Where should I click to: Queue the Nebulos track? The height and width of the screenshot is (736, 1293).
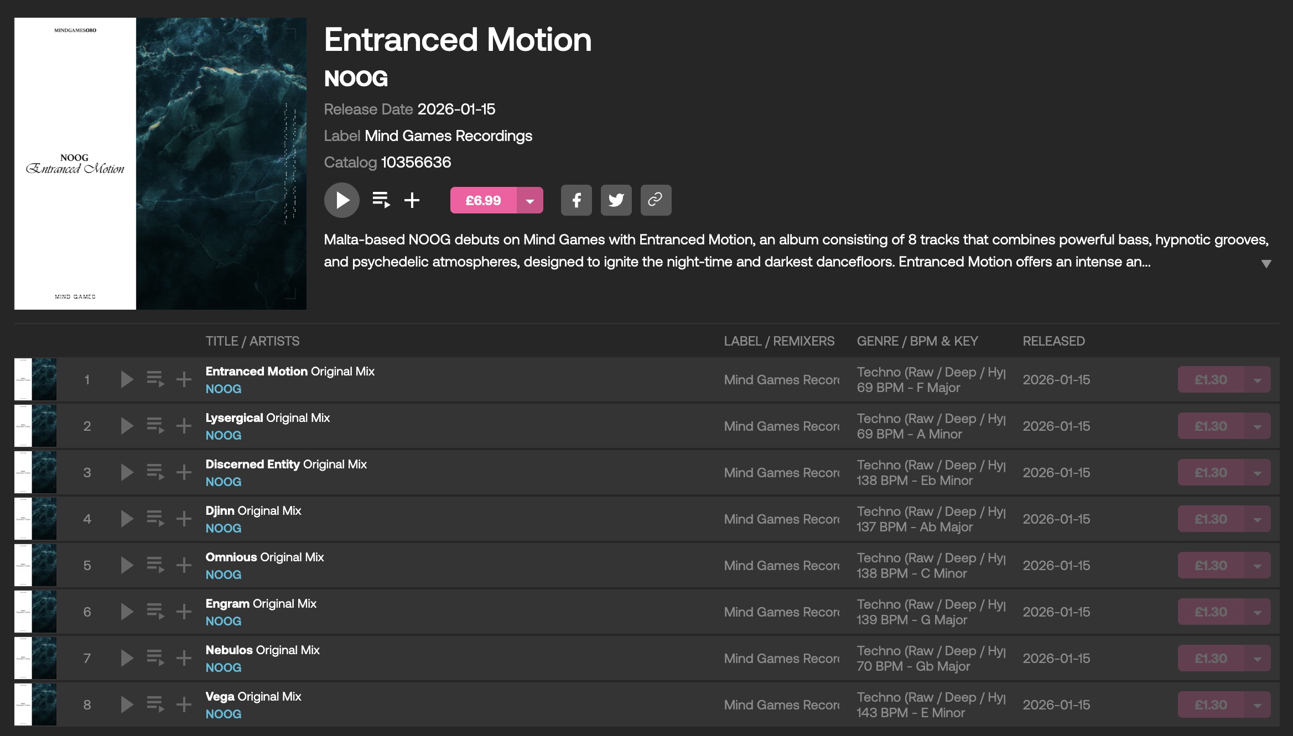pos(155,658)
